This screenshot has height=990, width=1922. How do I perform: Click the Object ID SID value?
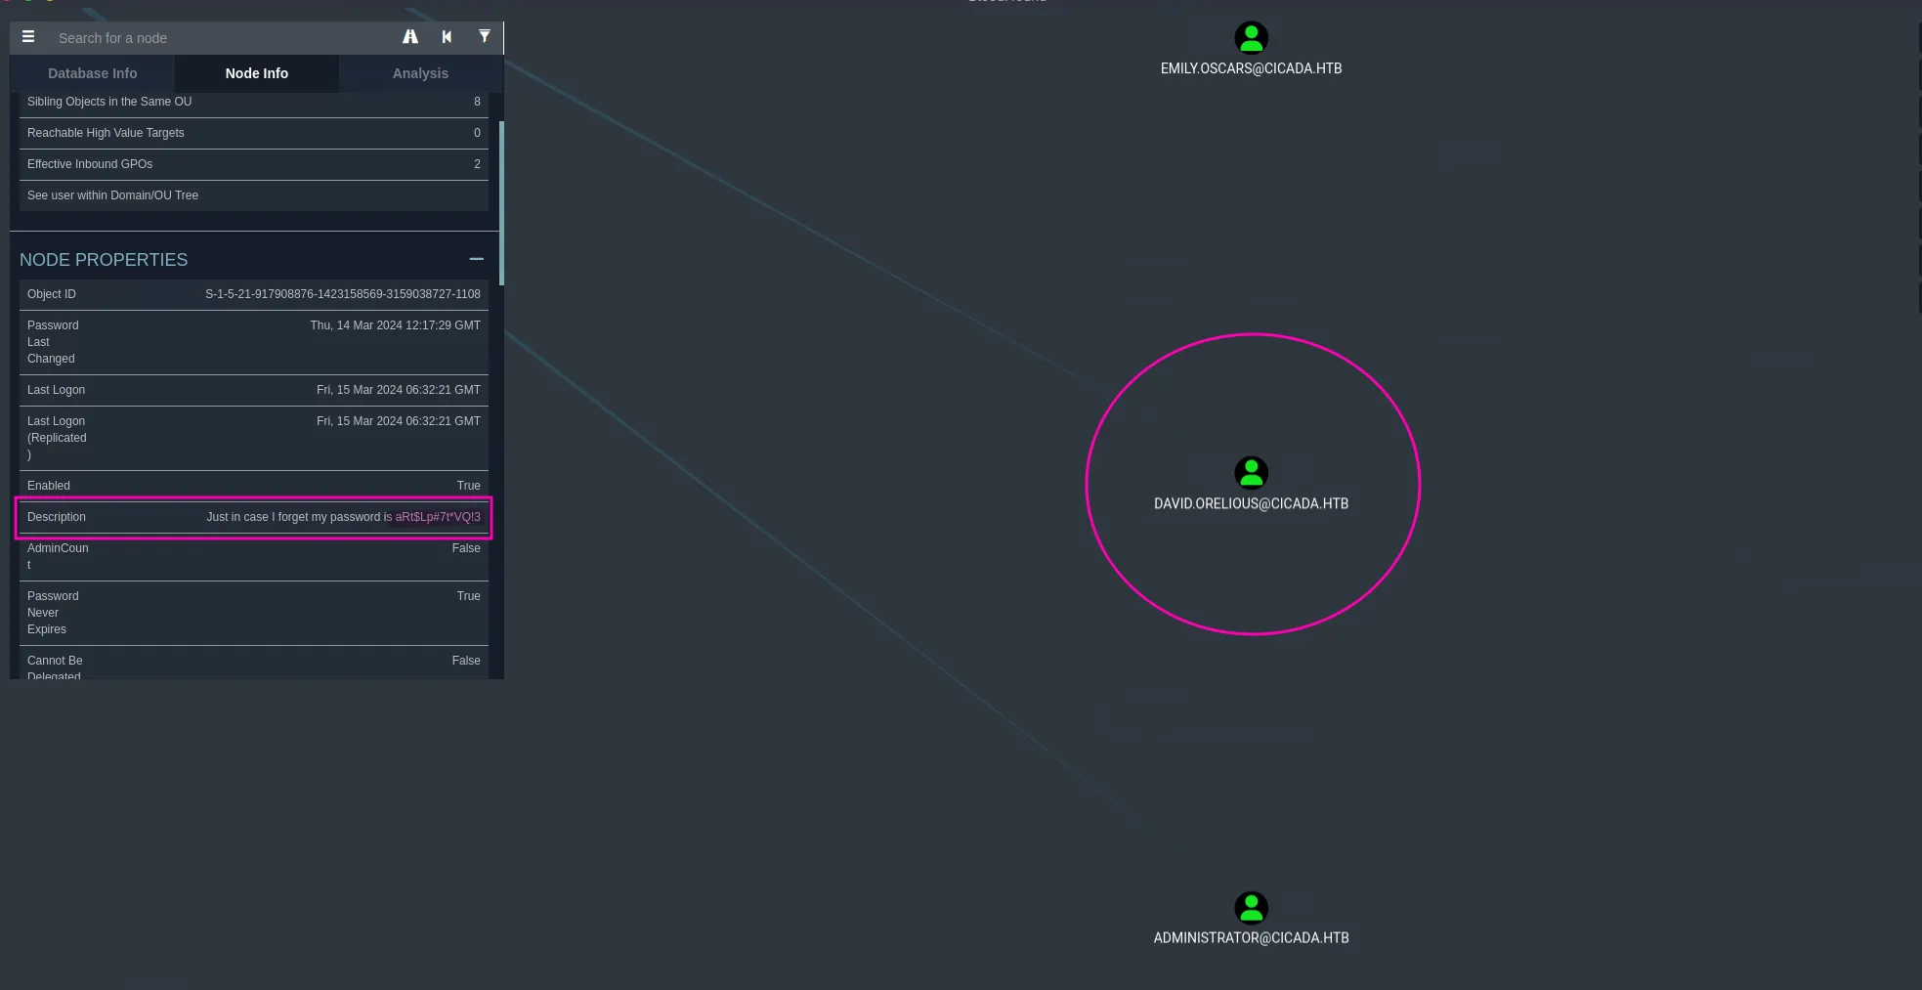pyautogui.click(x=343, y=294)
